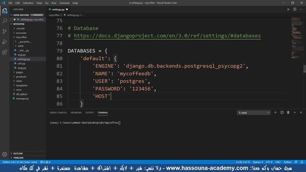The width and height of the screenshot is (306, 172).
Task: Click the feedback icon in status bar
Action: point(296,162)
